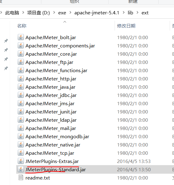Click the jar icon of ApacheJMeter_http.jar
174x185 pixels.
(x=21, y=79)
